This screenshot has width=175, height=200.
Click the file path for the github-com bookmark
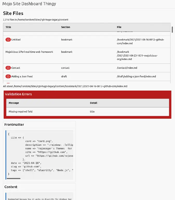pos(140,41)
